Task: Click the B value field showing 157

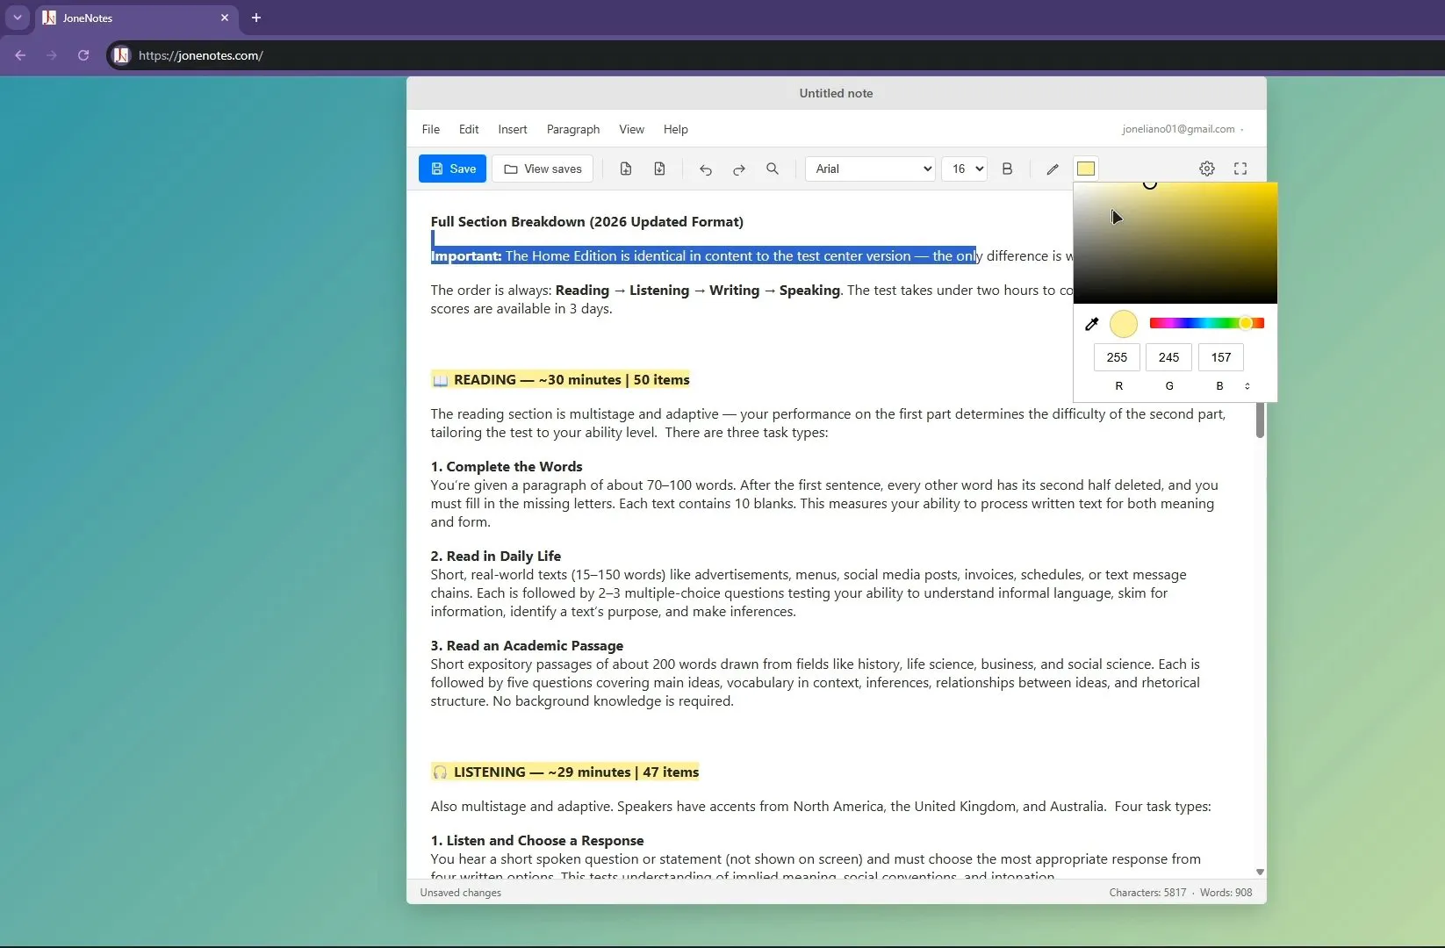Action: pyautogui.click(x=1220, y=357)
